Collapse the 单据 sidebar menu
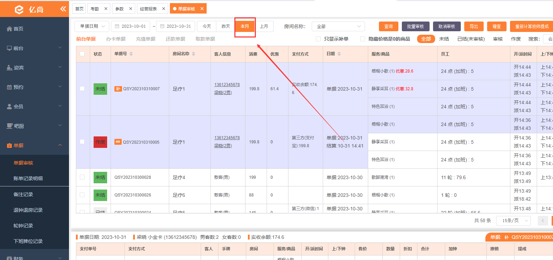 pos(34,145)
